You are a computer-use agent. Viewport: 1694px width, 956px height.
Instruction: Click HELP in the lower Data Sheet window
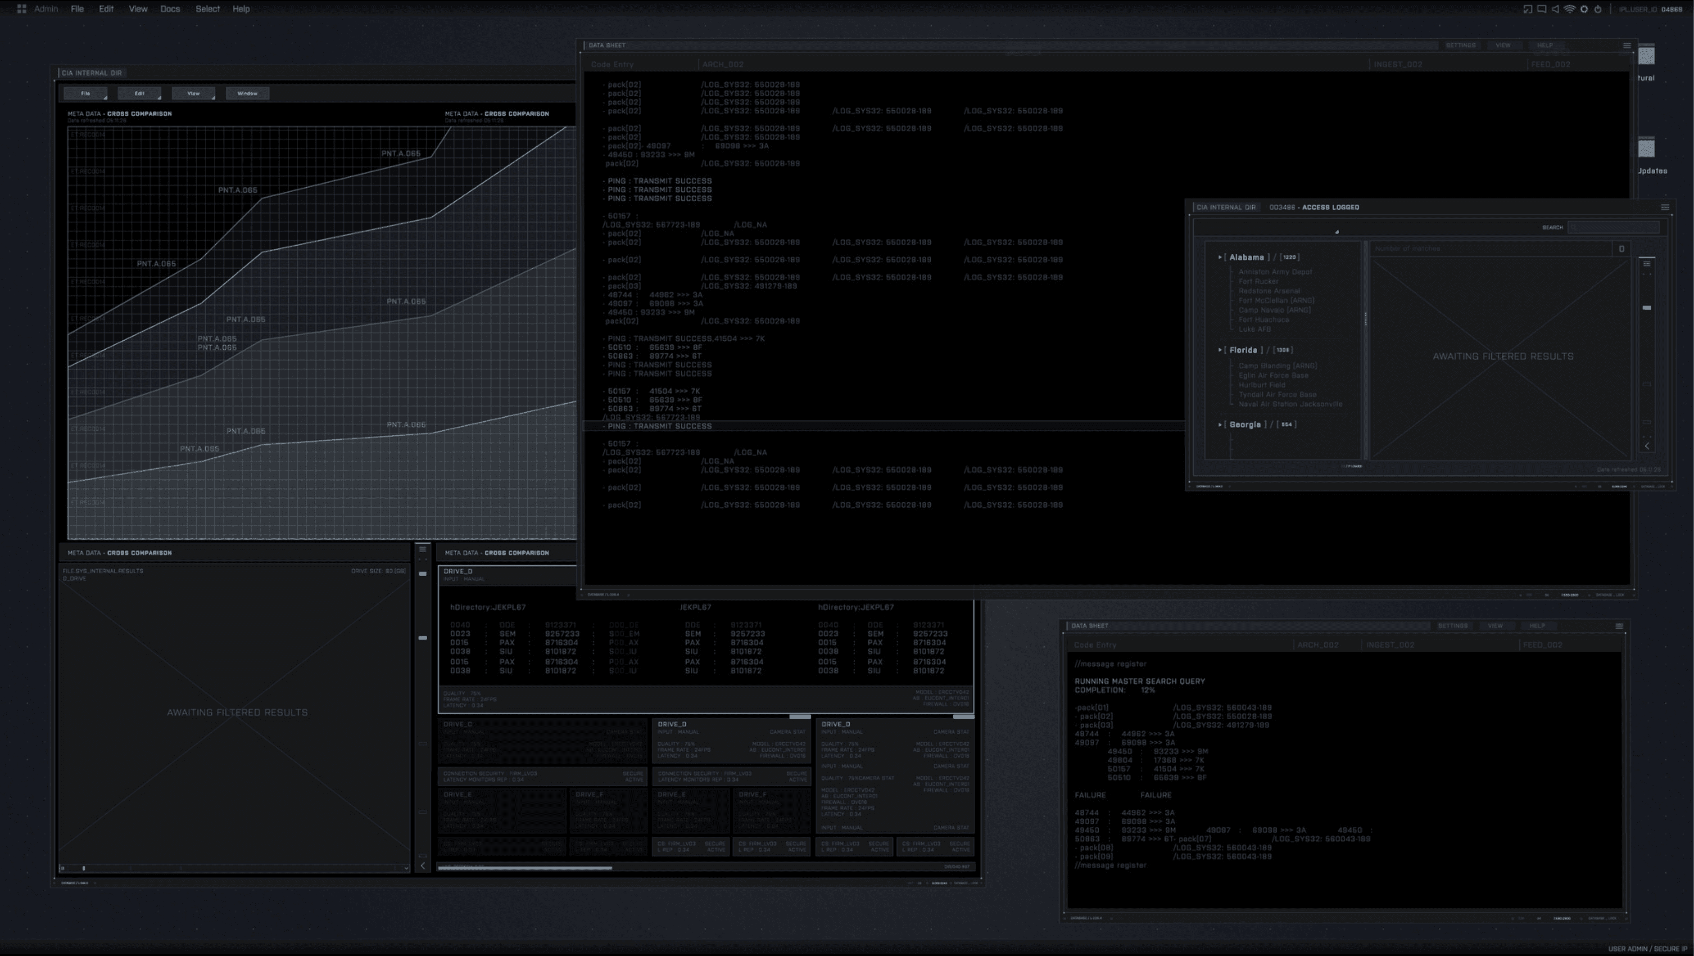click(1537, 626)
